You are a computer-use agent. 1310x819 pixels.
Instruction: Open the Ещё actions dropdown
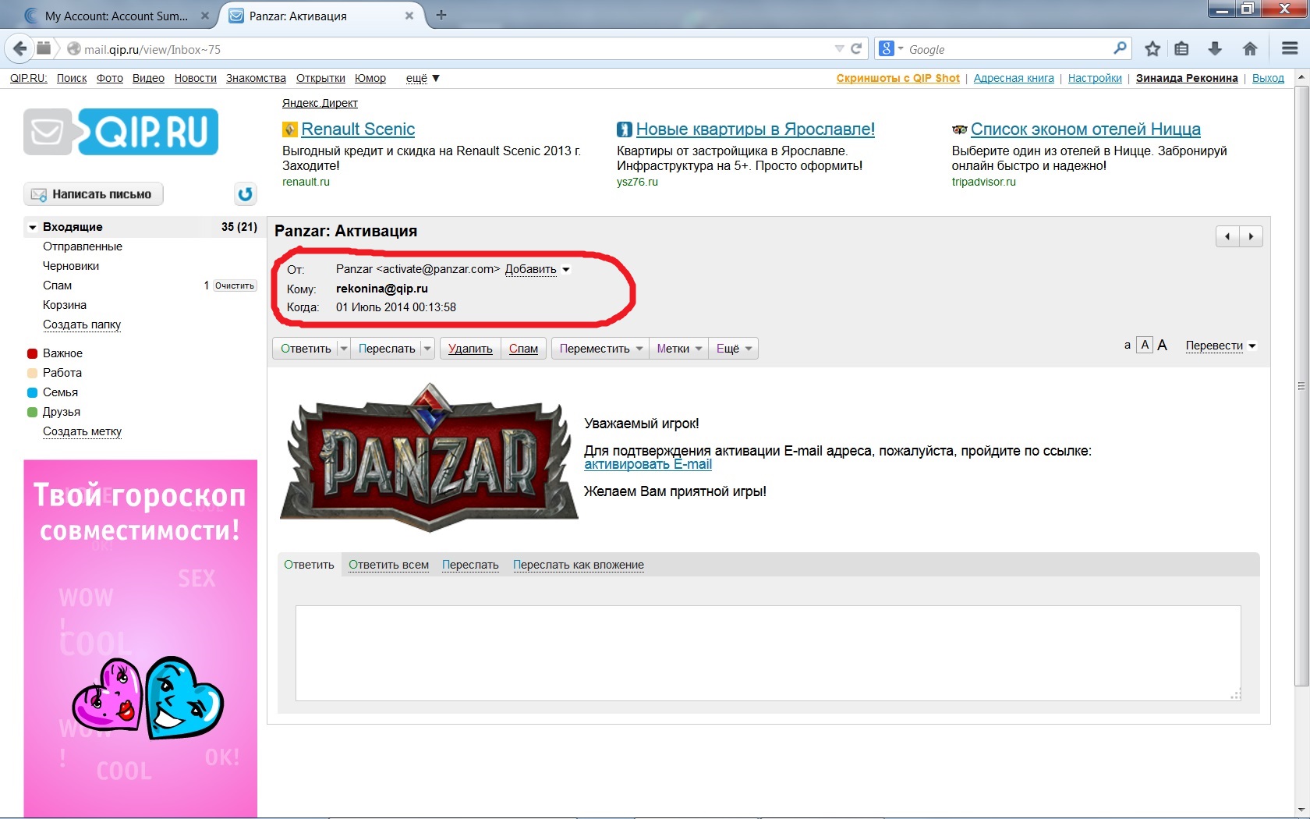(734, 349)
